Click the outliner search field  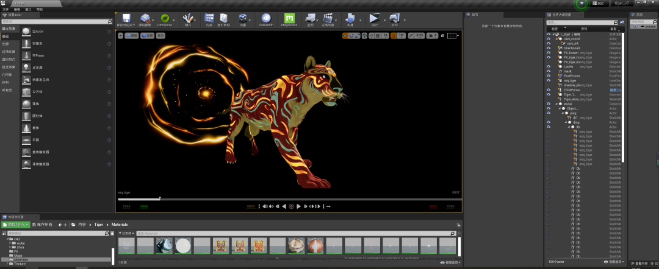[x=582, y=22]
